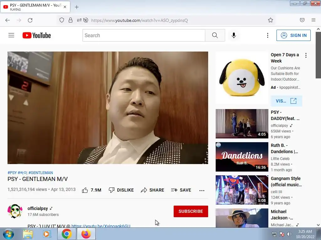Launch Windows Media Player from taskbar
This screenshot has width=321, height=240.
click(x=47, y=234)
